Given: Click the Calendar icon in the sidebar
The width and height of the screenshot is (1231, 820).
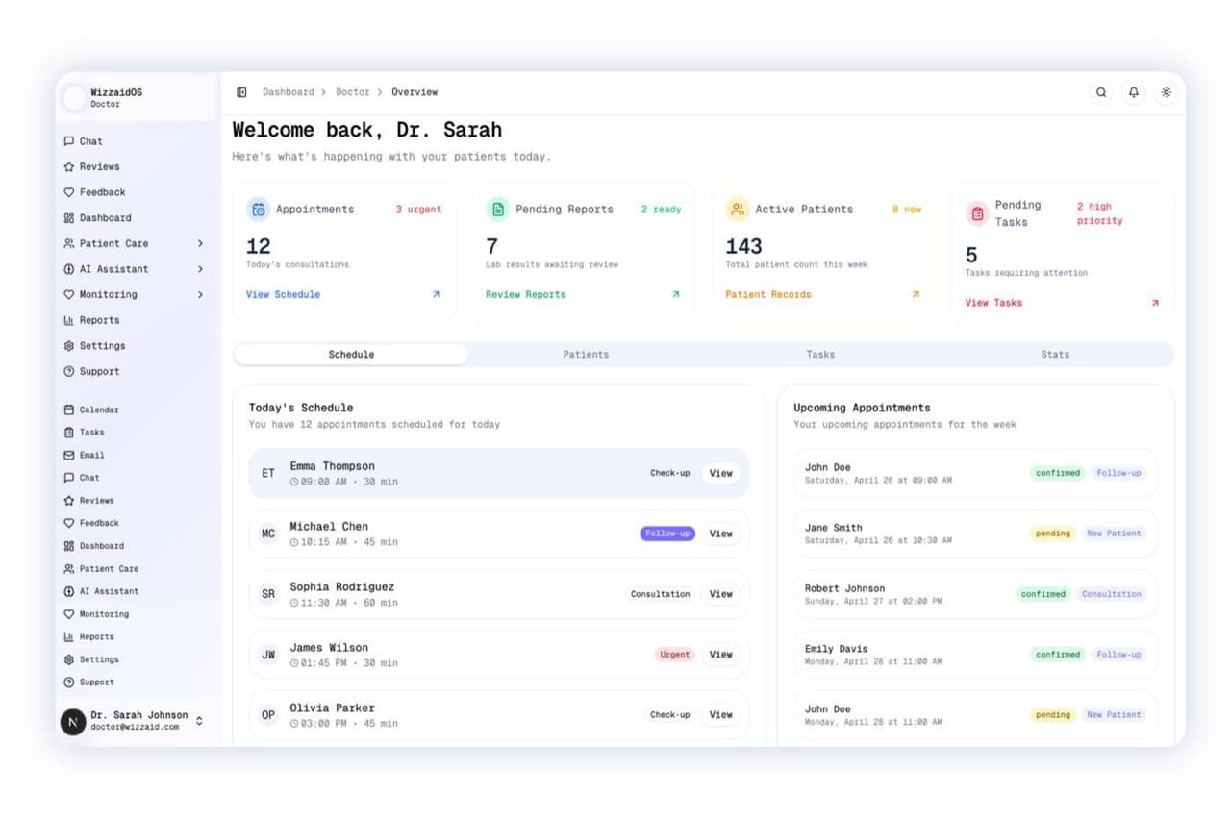Looking at the screenshot, I should tap(68, 410).
